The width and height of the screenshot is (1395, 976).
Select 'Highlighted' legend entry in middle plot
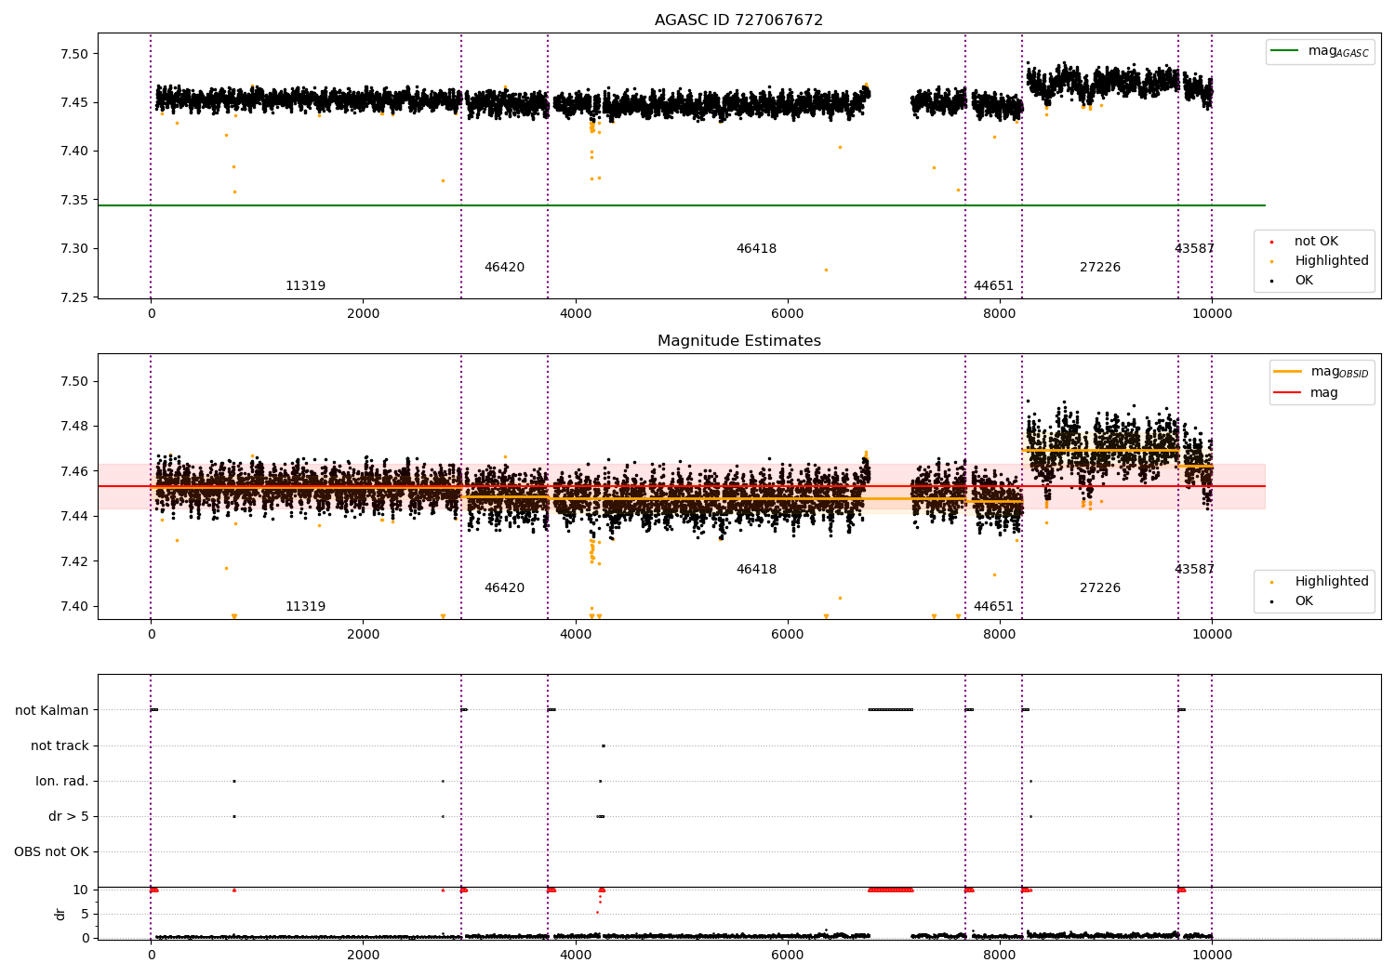click(x=1321, y=582)
